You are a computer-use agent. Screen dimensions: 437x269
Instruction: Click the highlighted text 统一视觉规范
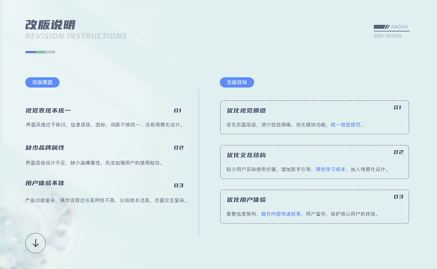pyautogui.click(x=346, y=125)
